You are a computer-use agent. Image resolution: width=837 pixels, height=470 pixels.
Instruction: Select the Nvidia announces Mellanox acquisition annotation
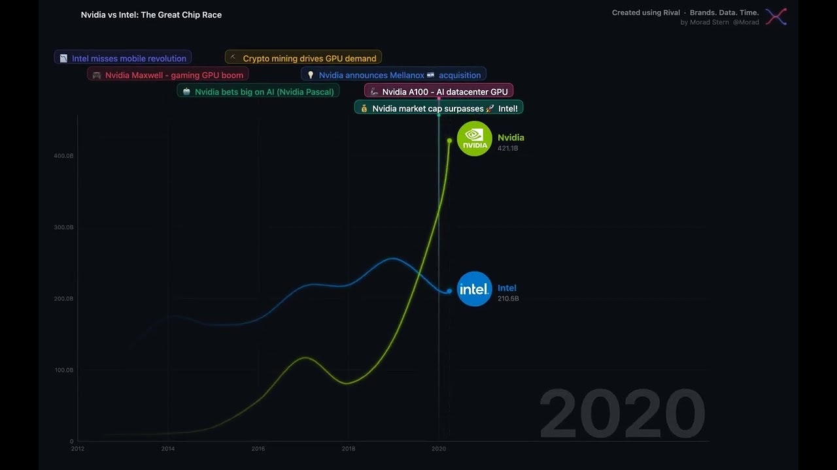pyautogui.click(x=394, y=75)
